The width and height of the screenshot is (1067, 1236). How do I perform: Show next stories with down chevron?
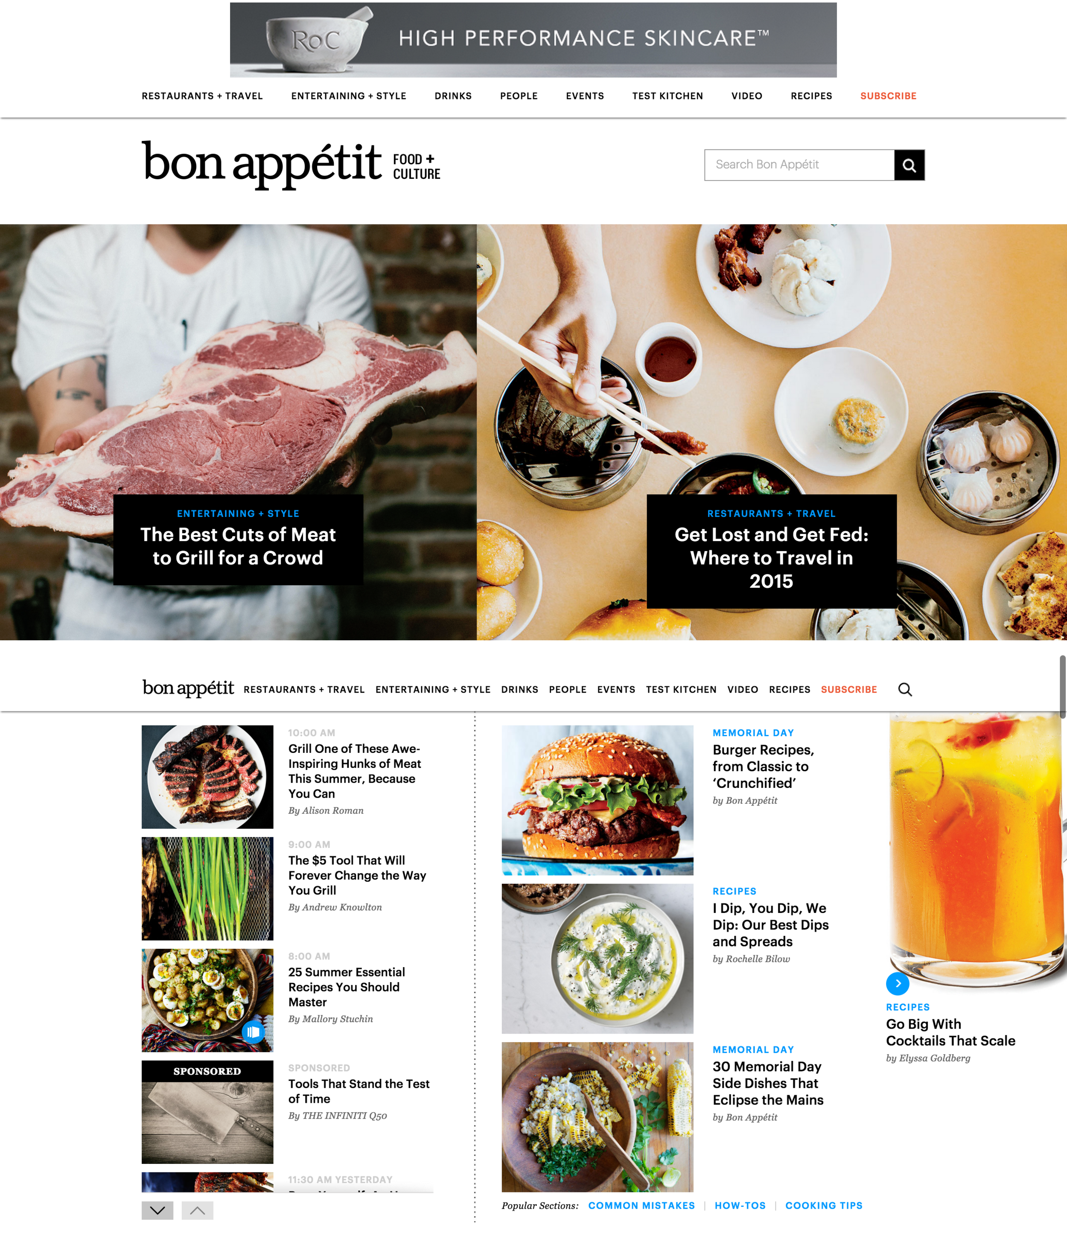pyautogui.click(x=157, y=1210)
